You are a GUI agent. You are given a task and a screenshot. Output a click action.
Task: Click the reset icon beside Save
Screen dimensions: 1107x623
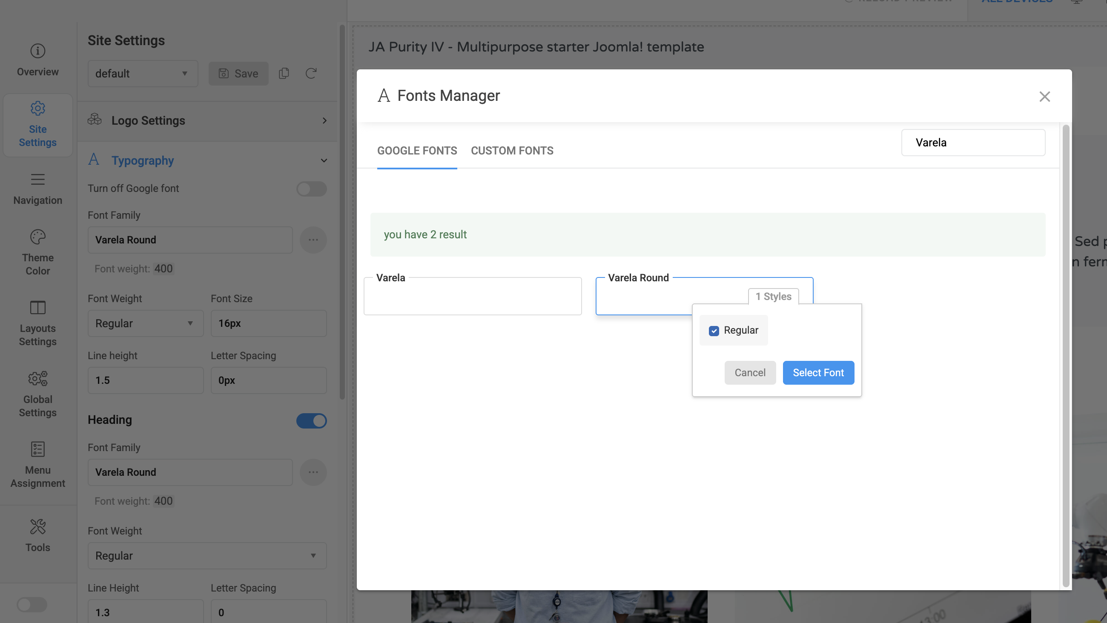click(311, 74)
